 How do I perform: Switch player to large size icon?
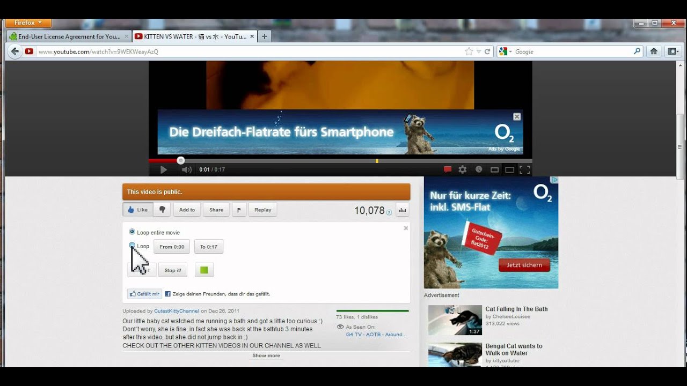tap(509, 170)
